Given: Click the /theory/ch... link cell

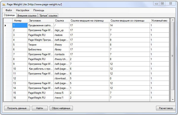Looking at the screenshot, I should pos(61,59).
